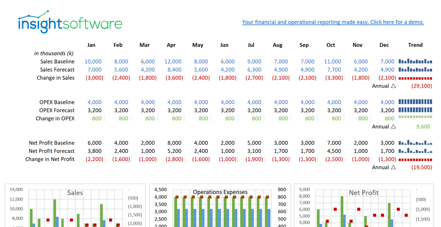Viewport: 441px width, 227px height.
Task: Click Sales Forecast value 8,400
Action: 174,70
